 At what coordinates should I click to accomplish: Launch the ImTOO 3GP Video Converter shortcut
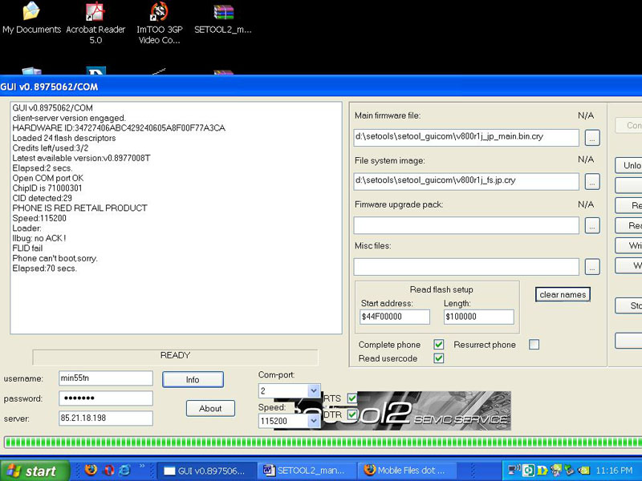pos(160,13)
